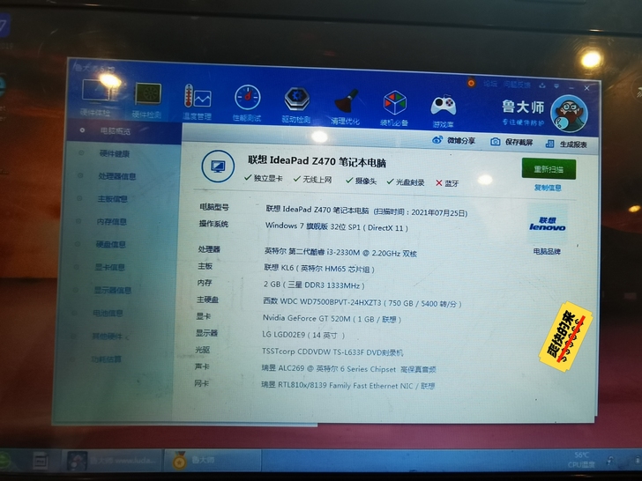Select 硬盘信息 in the sidebar
Viewport: 642px width, 481px height.
pos(110,245)
